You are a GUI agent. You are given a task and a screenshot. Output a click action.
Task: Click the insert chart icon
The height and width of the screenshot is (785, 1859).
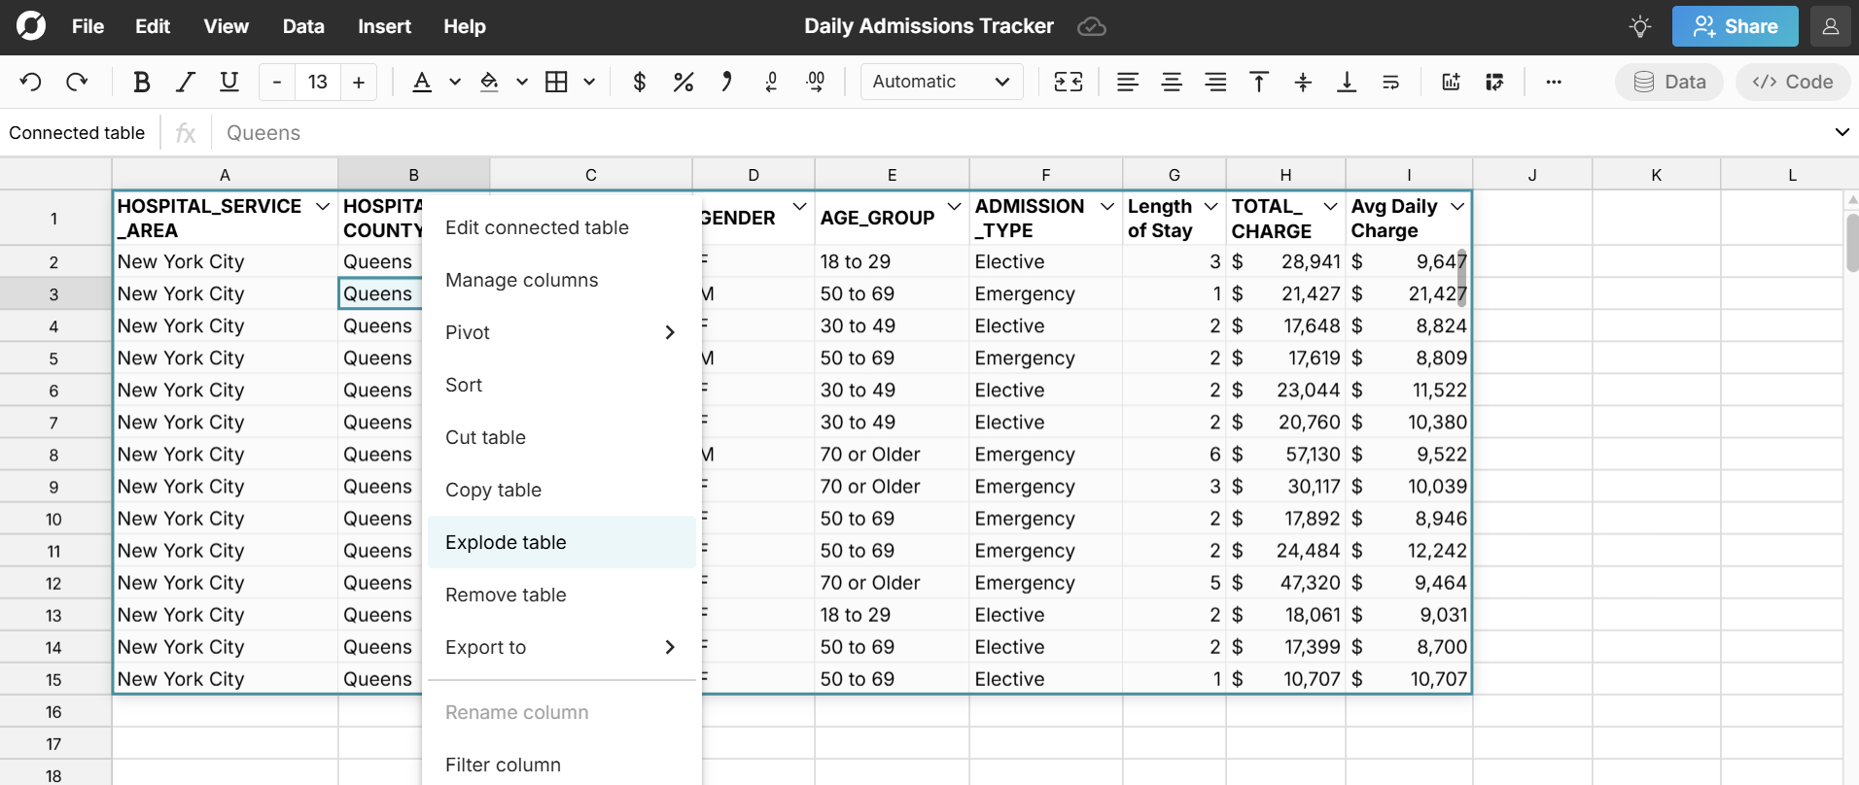coord(1451,82)
